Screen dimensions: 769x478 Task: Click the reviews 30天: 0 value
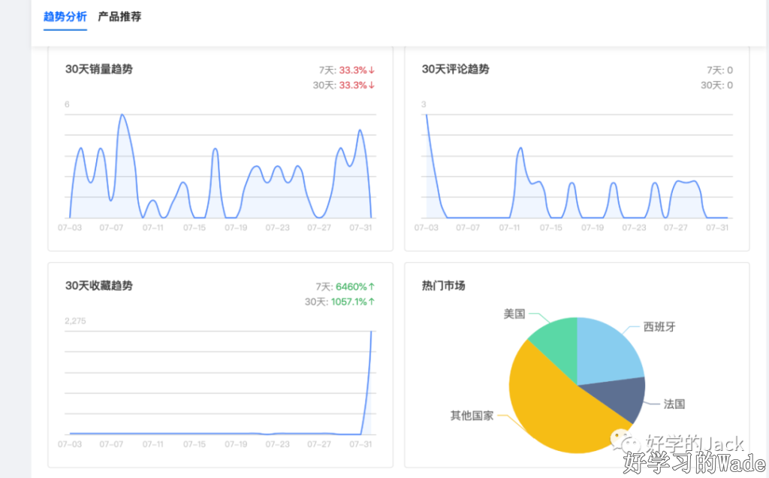coord(717,86)
